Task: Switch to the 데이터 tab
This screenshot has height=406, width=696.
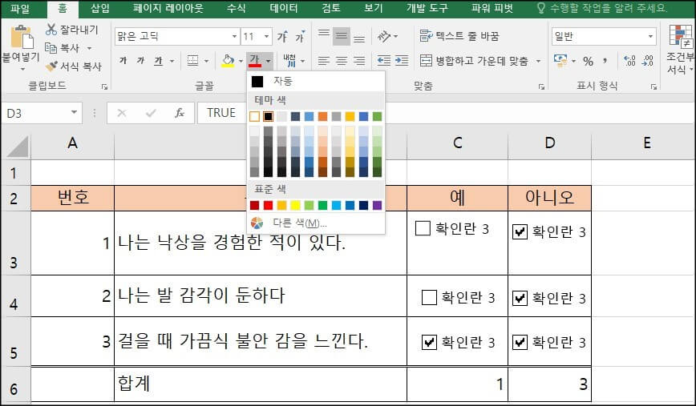Action: click(284, 9)
